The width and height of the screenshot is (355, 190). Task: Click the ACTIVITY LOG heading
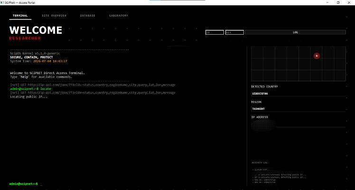coord(260,162)
